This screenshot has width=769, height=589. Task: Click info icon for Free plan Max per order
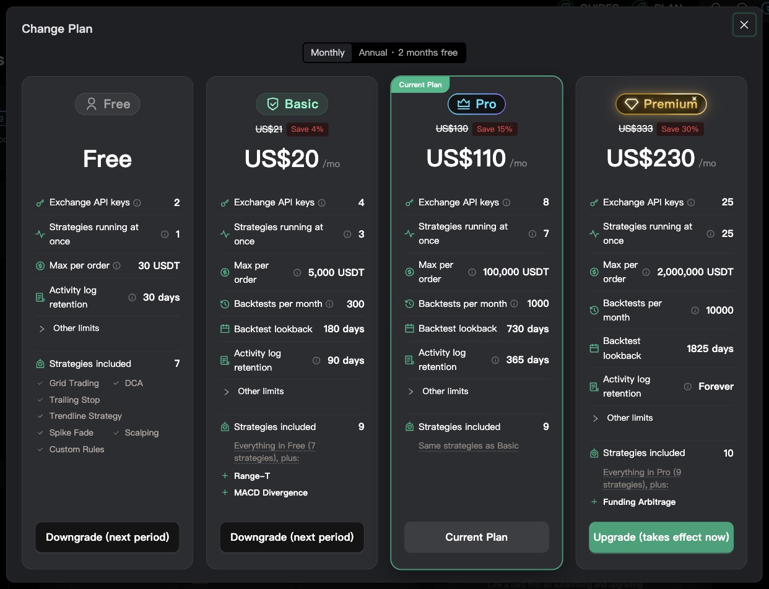tap(118, 265)
